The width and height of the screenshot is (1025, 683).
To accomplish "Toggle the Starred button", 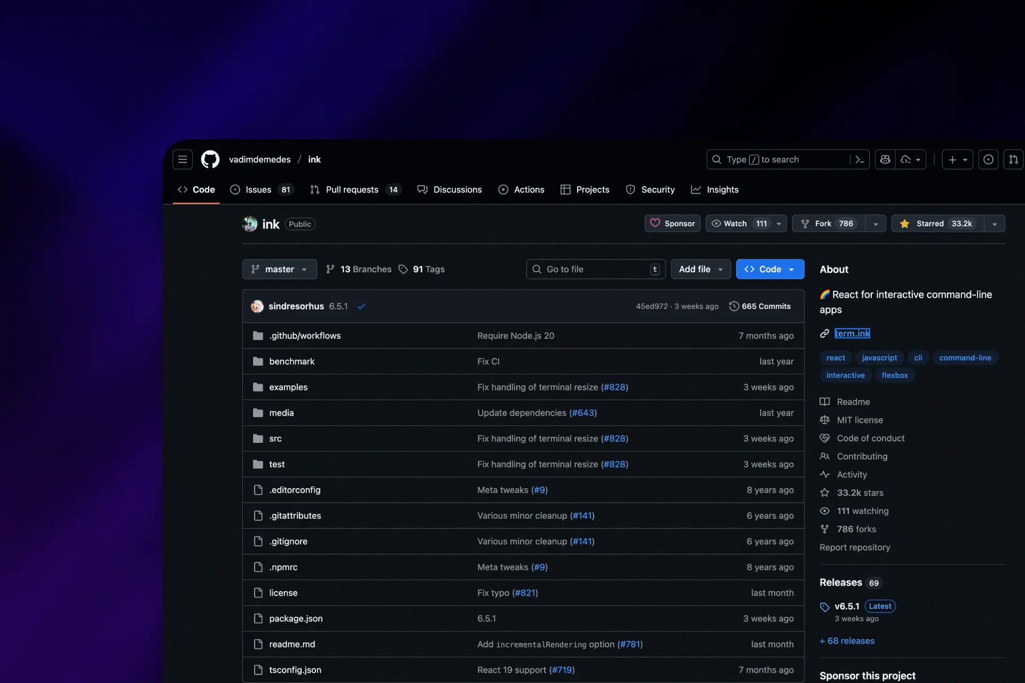I will tap(938, 224).
